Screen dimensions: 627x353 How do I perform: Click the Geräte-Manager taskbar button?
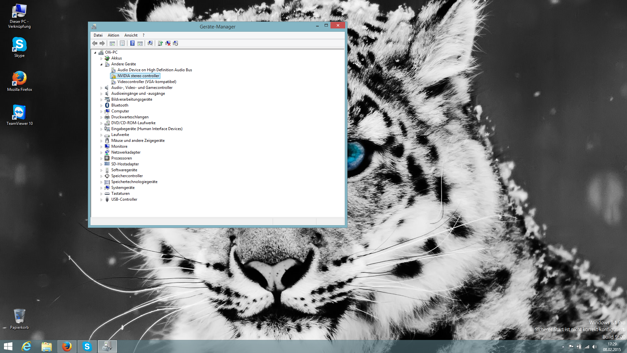tap(107, 346)
